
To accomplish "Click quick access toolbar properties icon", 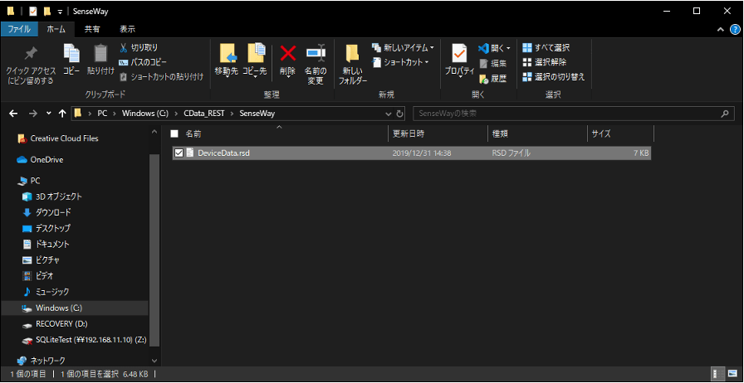I will pyautogui.click(x=32, y=12).
